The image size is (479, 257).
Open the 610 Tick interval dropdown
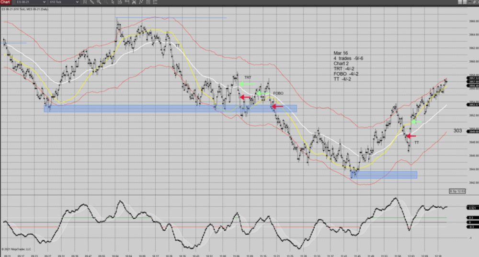(64, 2)
